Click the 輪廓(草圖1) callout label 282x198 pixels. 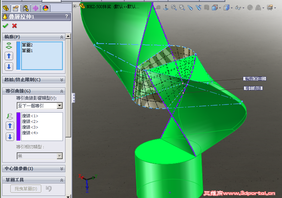(x=255, y=79)
